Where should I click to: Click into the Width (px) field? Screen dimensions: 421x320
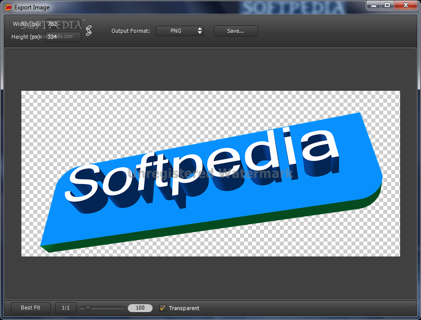click(63, 24)
